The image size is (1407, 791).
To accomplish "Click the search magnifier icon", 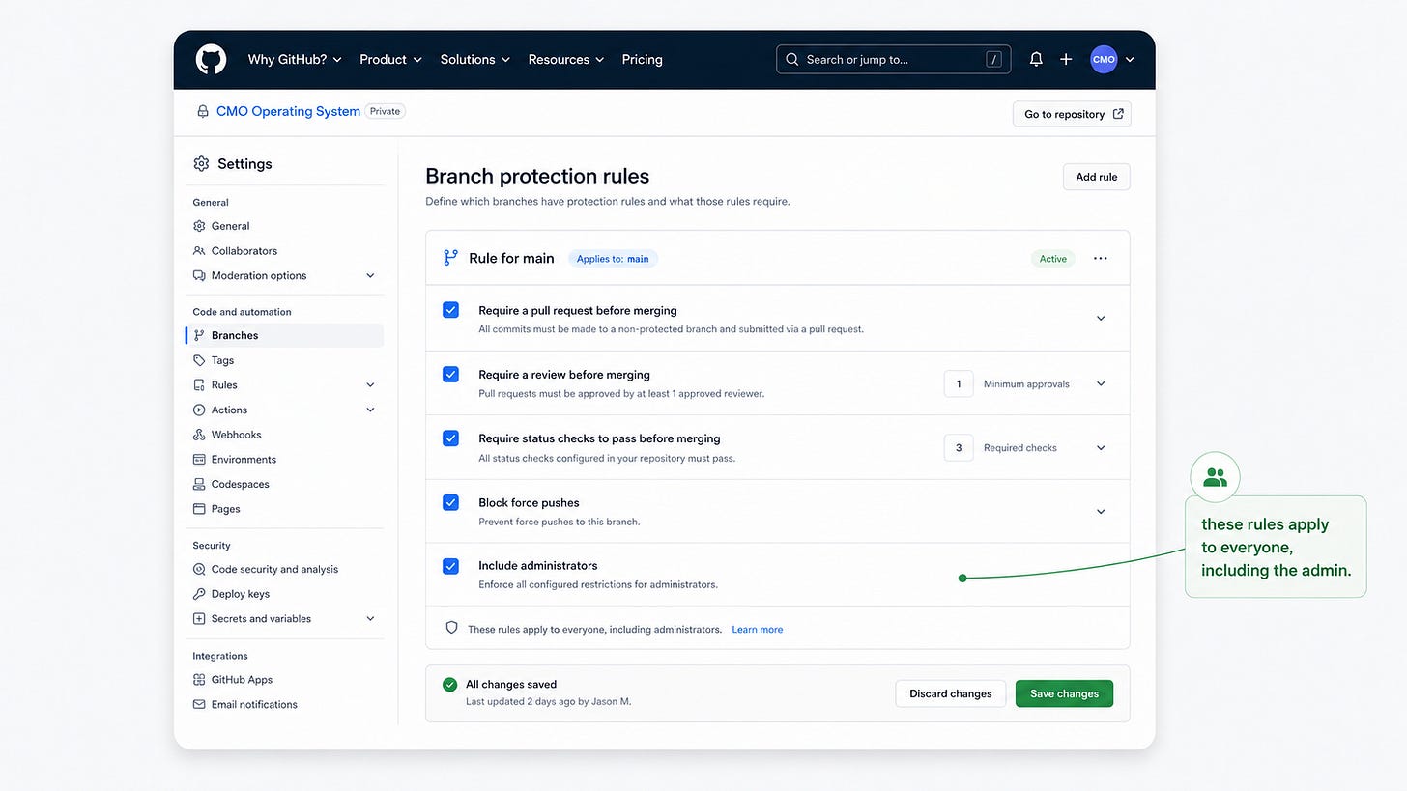I will 792,59.
